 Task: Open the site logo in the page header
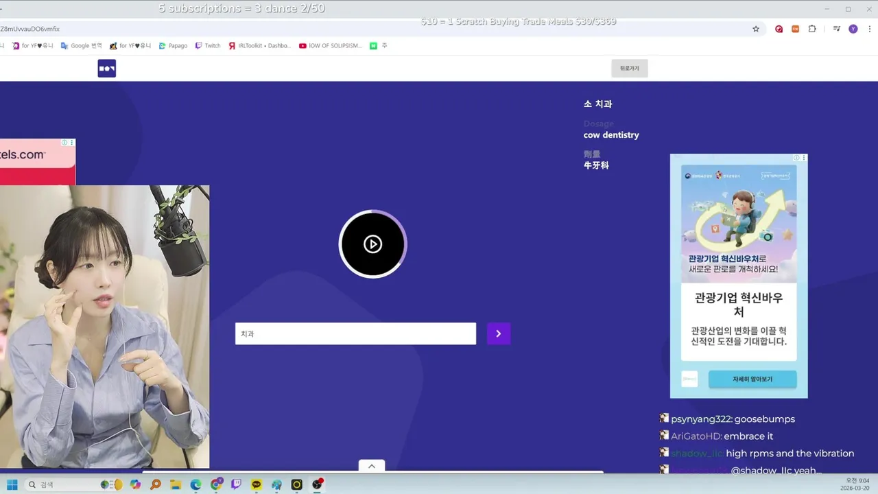(x=107, y=69)
